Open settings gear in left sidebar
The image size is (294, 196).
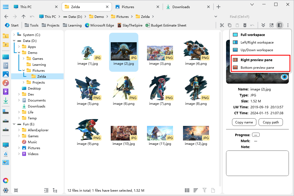point(5,190)
